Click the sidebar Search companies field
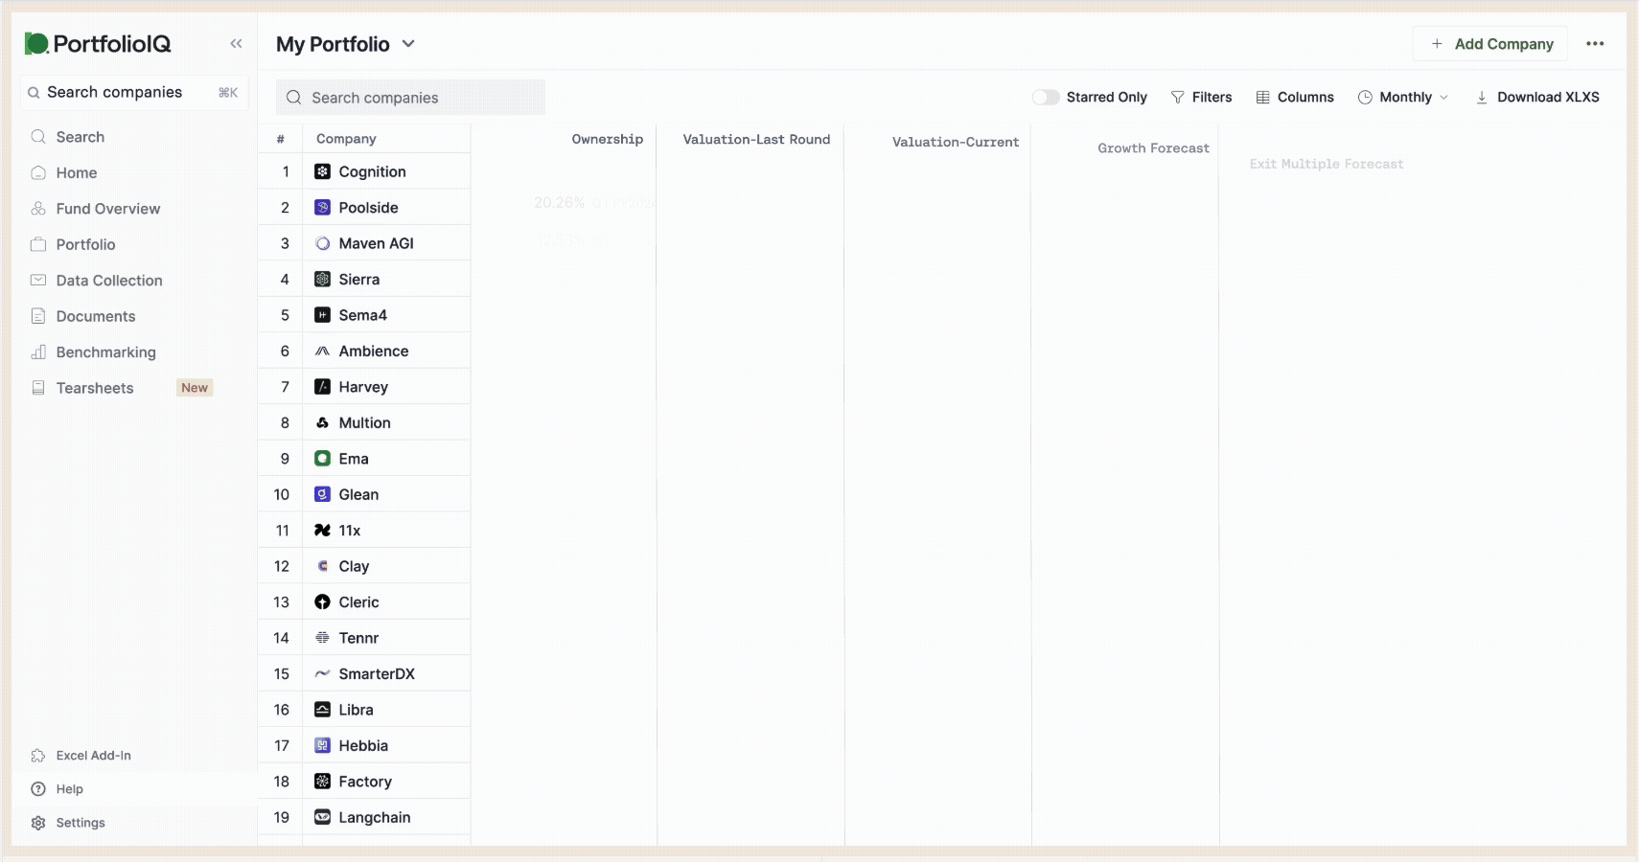Screen dimensions: 1639x862 tap(133, 92)
